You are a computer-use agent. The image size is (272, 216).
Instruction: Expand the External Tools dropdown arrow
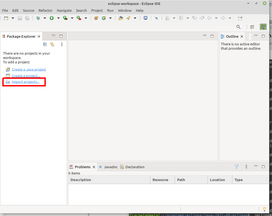point(86,18)
